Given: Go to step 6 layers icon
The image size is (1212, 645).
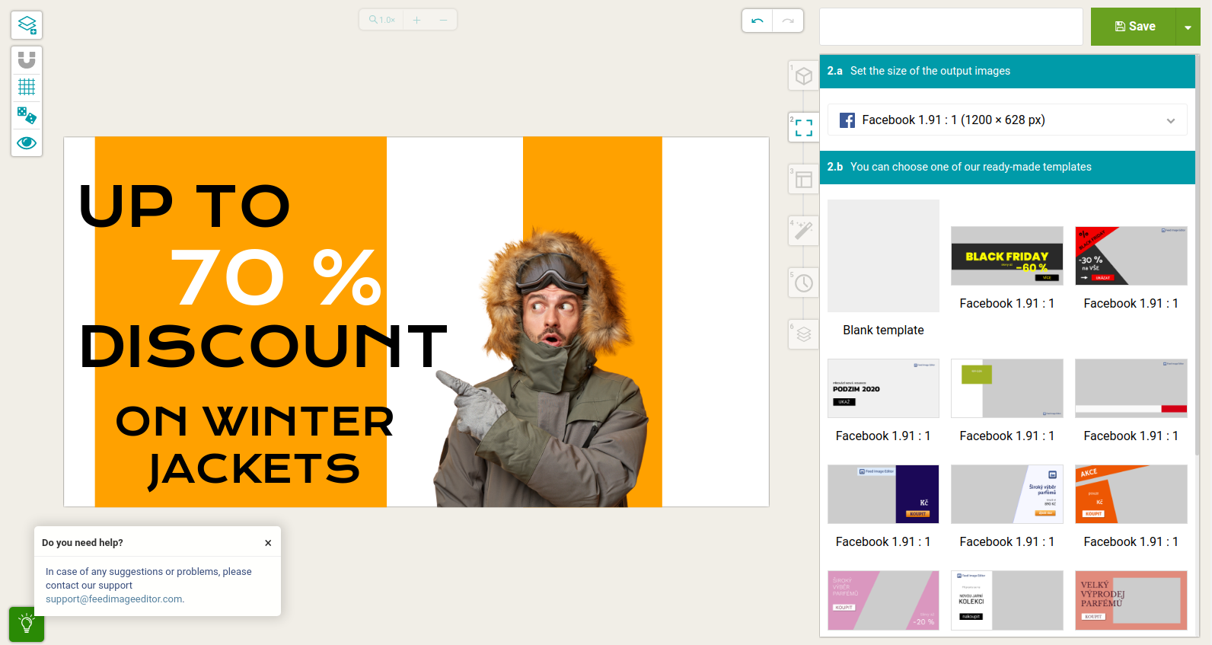Looking at the screenshot, I should tap(804, 334).
